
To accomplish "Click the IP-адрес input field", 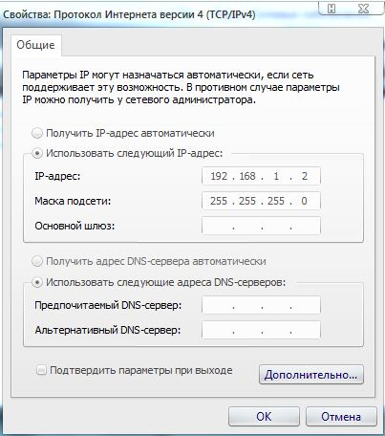I will click(261, 176).
